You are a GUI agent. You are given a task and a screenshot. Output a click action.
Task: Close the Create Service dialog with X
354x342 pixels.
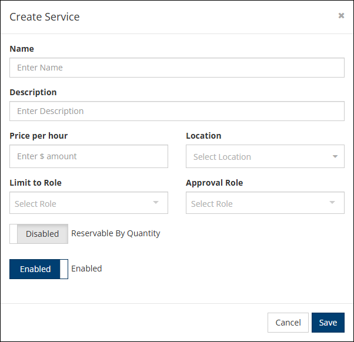click(341, 16)
